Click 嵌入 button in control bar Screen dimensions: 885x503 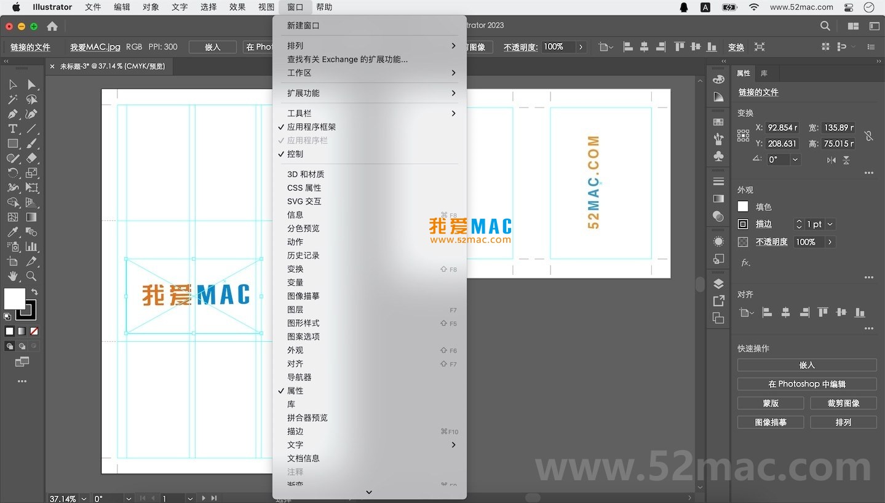pos(212,47)
